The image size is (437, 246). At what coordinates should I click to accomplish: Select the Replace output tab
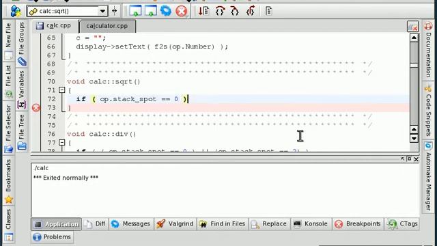point(269,223)
